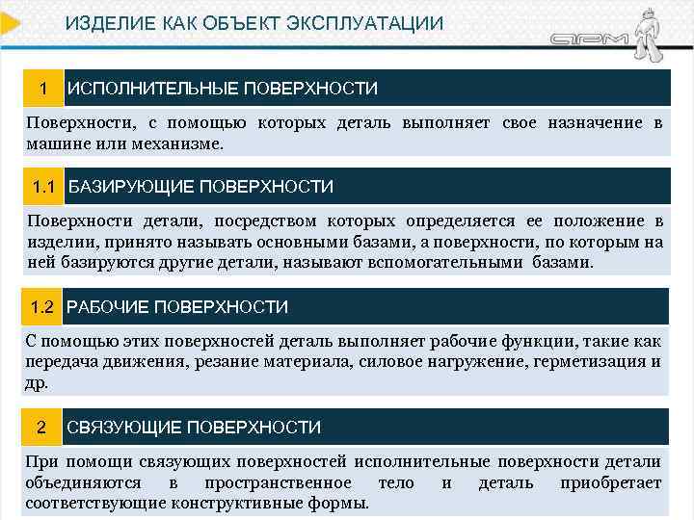Click the heading 'ИСПОЛНИТЕЛЬНЫЕ ПОВЕРХНОСТИ'

tap(223, 88)
